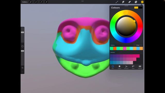Click the brush size slider handle in sidebar

[22, 32]
